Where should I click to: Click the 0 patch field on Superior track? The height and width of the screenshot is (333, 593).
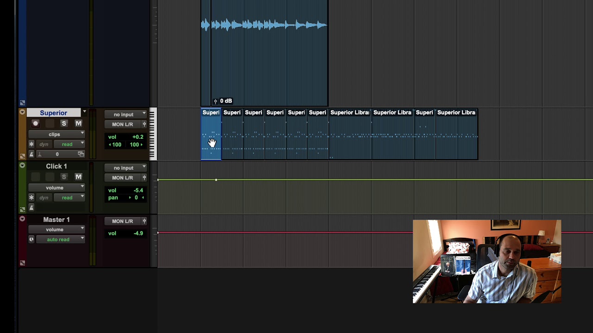pos(57,154)
